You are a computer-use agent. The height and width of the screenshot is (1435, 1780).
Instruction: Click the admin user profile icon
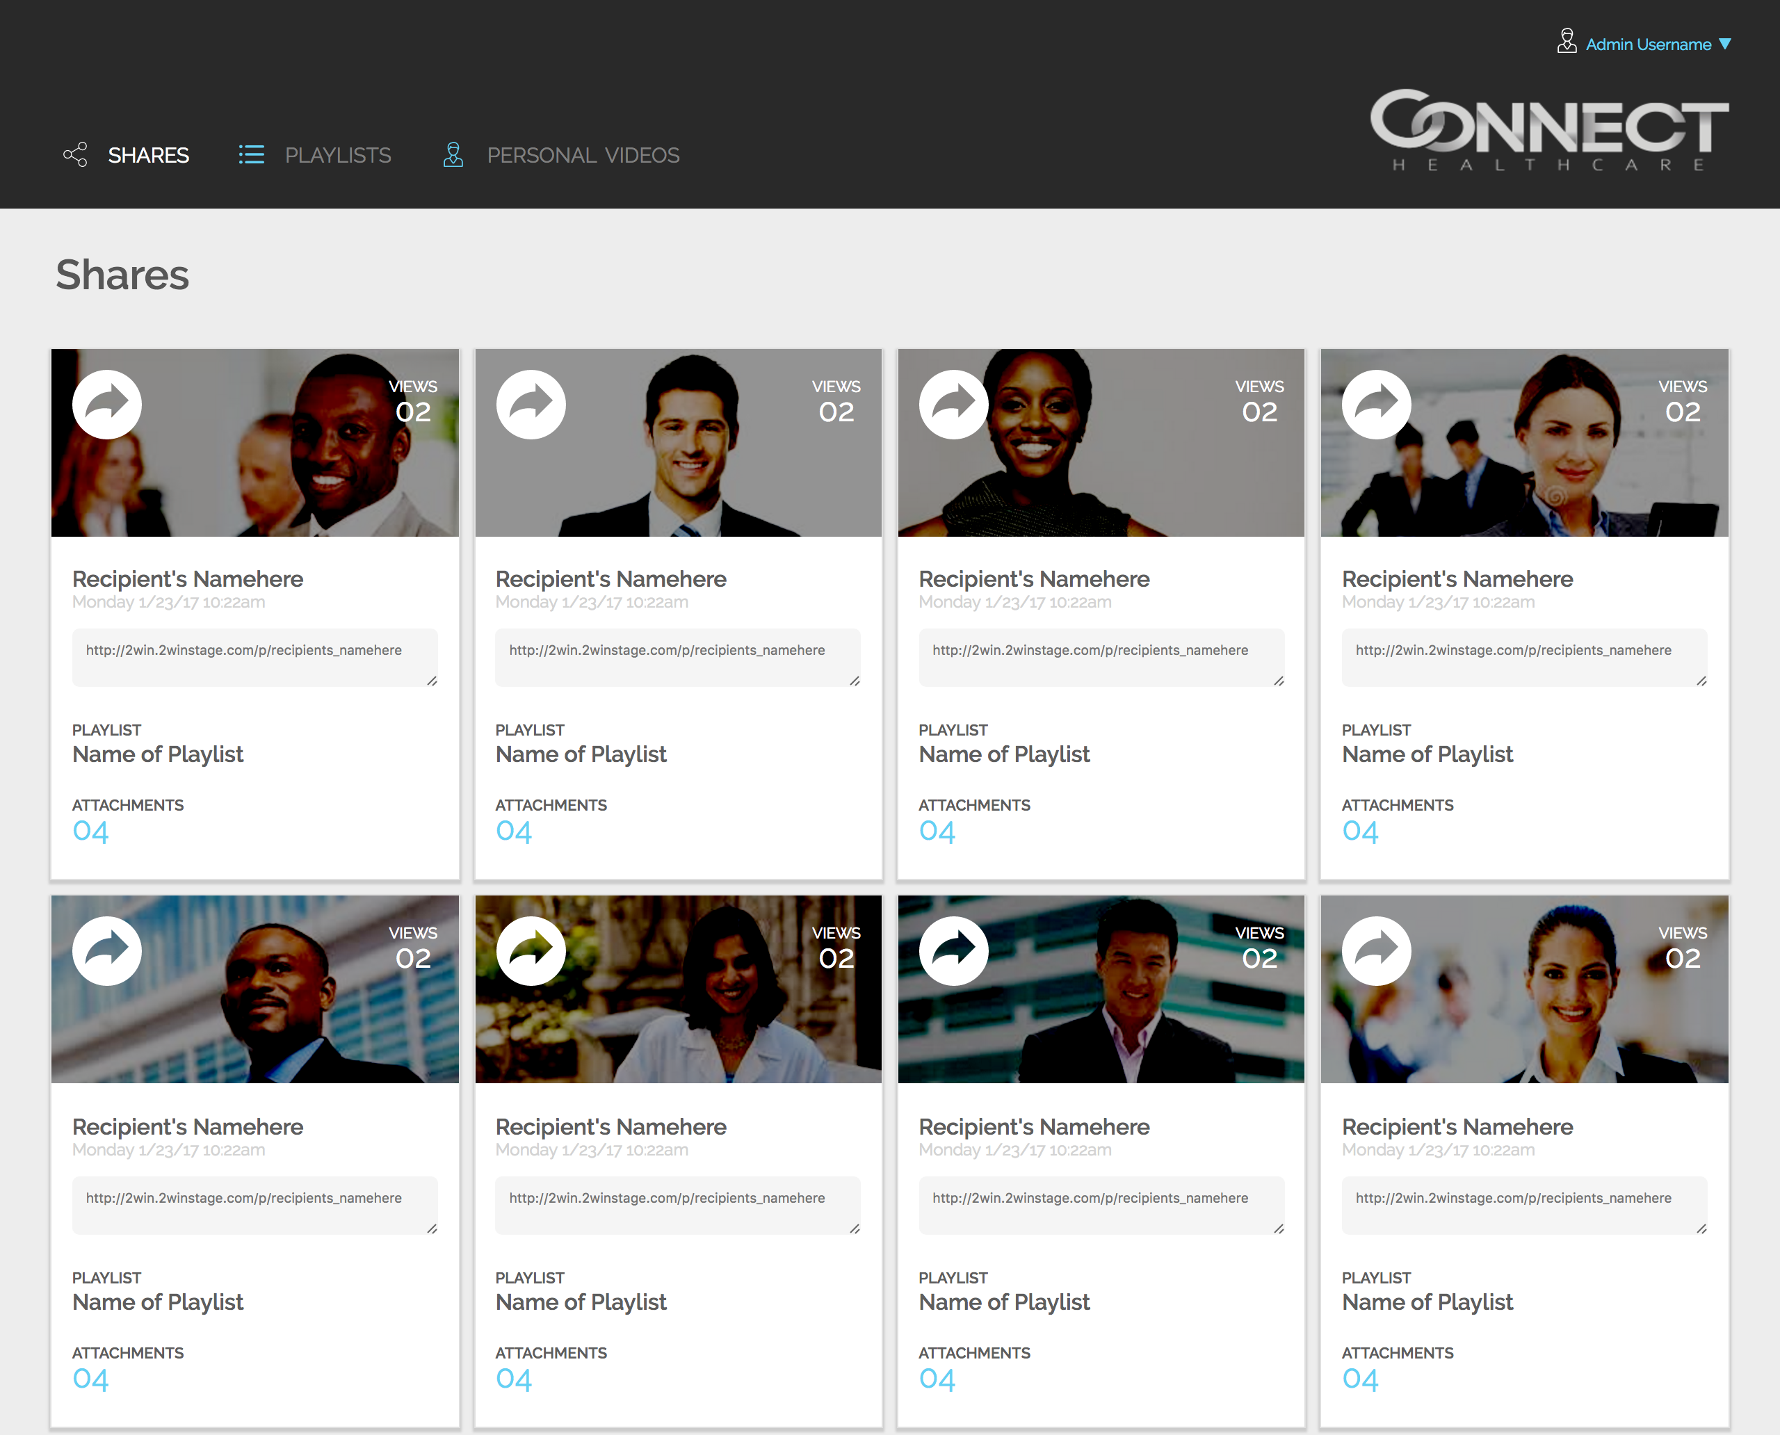pyautogui.click(x=1566, y=41)
